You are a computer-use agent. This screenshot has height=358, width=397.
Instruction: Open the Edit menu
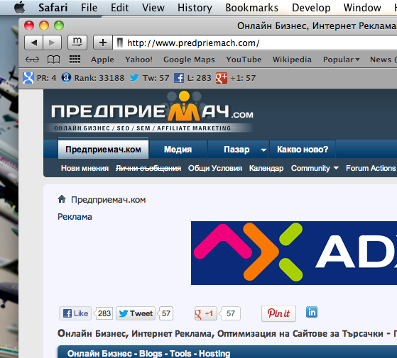click(x=120, y=8)
